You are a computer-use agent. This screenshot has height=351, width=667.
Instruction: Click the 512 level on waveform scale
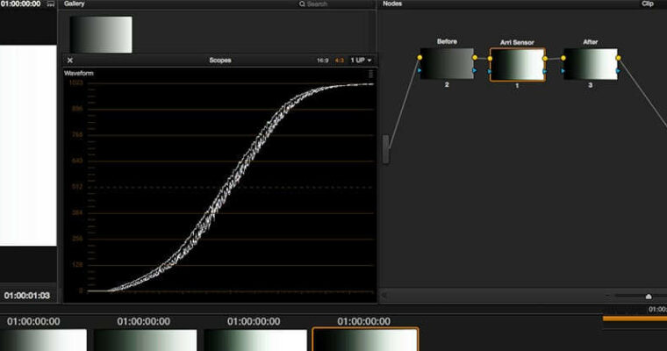[77, 187]
